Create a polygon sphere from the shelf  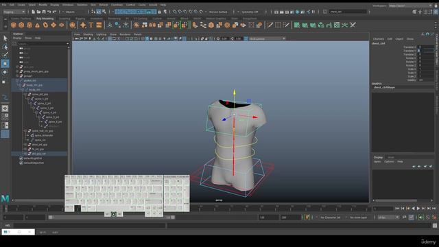13,25
